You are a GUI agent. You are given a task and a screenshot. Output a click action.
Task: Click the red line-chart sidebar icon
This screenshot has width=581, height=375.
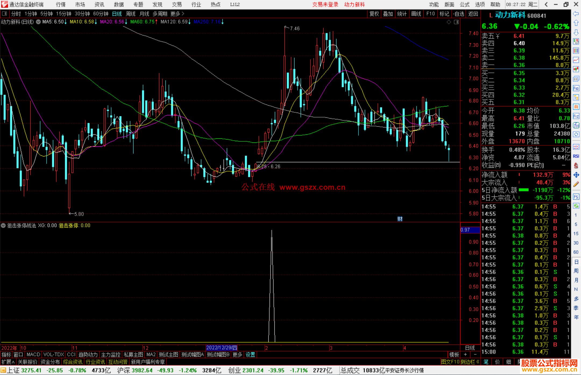[x=576, y=60]
